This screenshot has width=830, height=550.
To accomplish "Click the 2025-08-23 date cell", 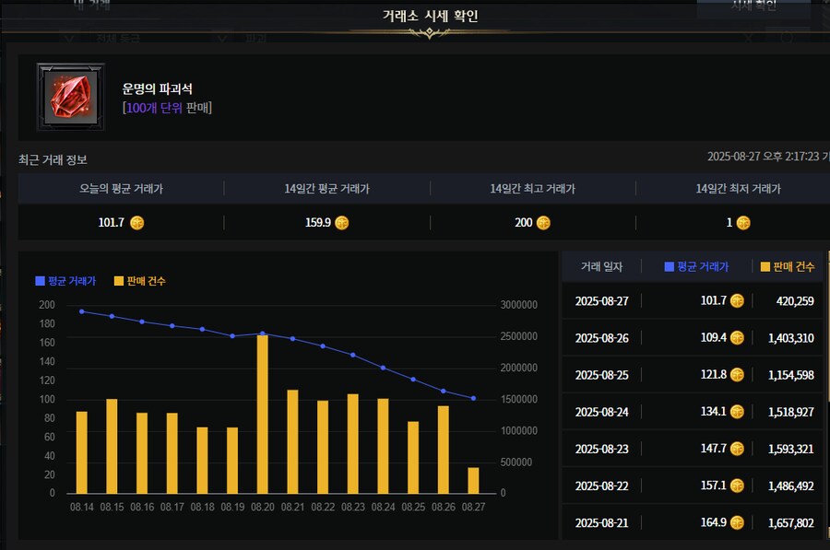I will [602, 449].
